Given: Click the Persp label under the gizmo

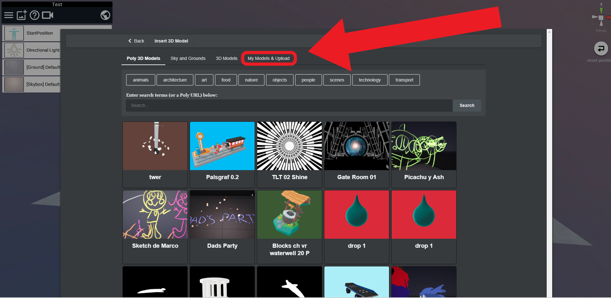Looking at the screenshot, I should (x=601, y=31).
